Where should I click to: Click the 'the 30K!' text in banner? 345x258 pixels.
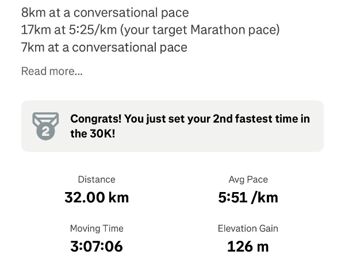(93, 134)
